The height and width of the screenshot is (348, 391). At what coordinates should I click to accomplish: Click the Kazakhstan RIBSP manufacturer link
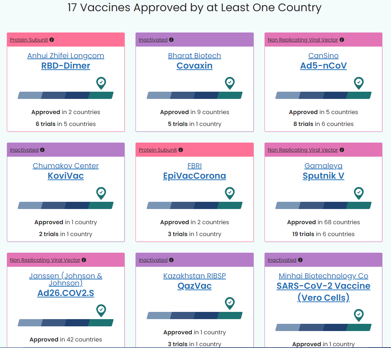pyautogui.click(x=194, y=276)
